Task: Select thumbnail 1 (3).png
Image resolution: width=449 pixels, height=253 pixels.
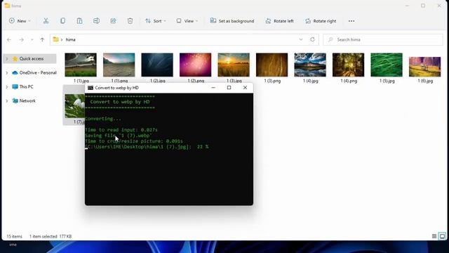Action: click(x=272, y=65)
